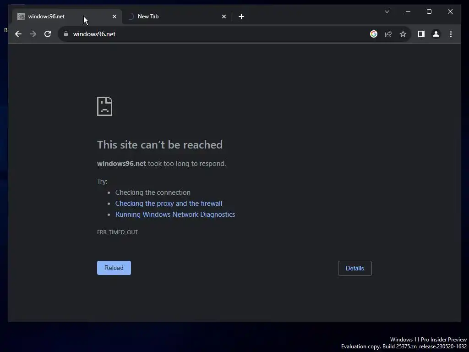Open a new tab with plus button
469x352 pixels.
[x=241, y=16]
